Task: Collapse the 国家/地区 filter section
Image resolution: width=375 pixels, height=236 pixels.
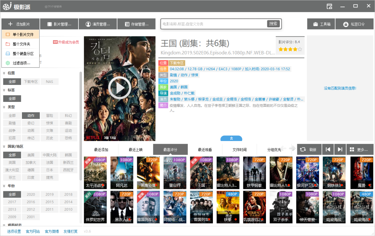Action: click(4, 147)
